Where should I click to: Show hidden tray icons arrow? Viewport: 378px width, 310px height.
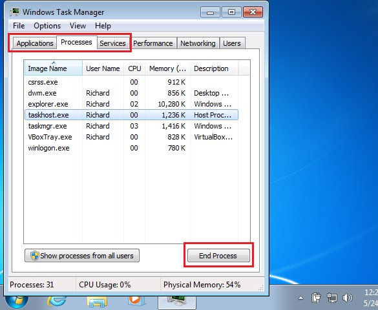300,298
